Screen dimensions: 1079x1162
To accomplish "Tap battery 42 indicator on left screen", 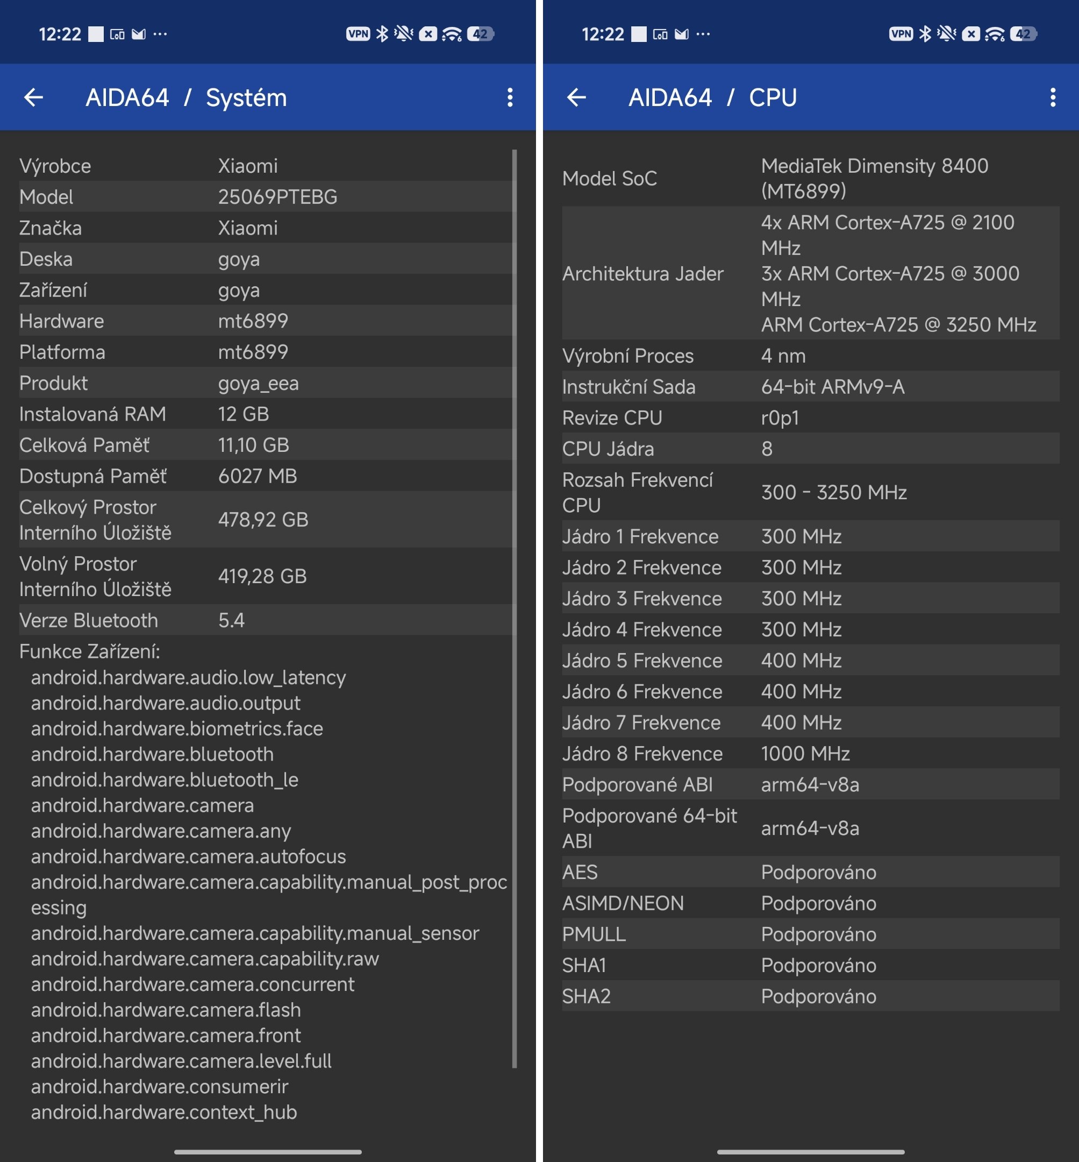I will point(480,34).
